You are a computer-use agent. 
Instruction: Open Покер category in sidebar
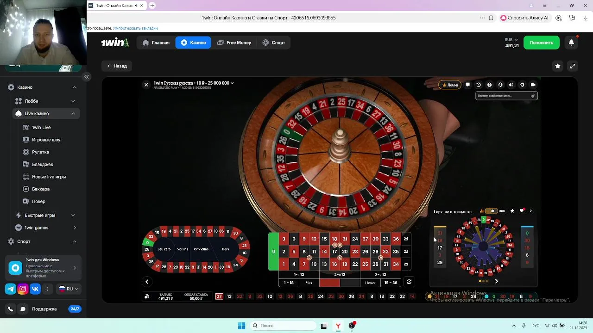pos(38,201)
